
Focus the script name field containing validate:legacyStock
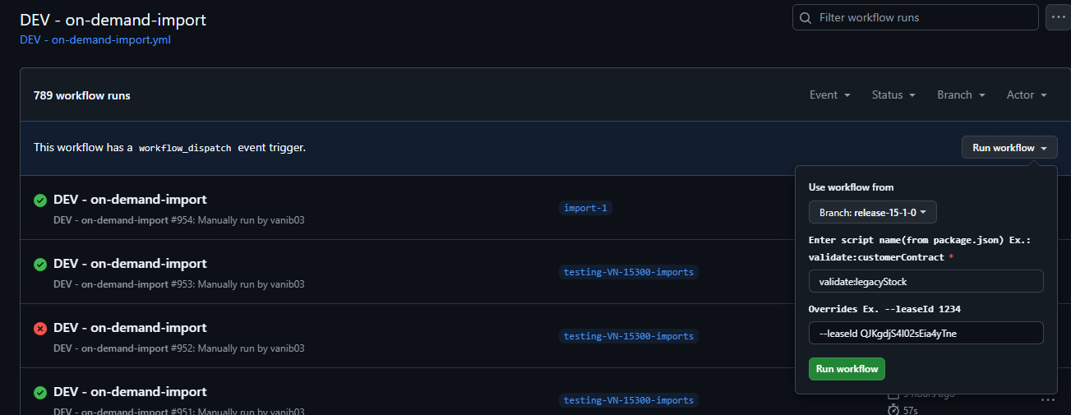pos(926,281)
